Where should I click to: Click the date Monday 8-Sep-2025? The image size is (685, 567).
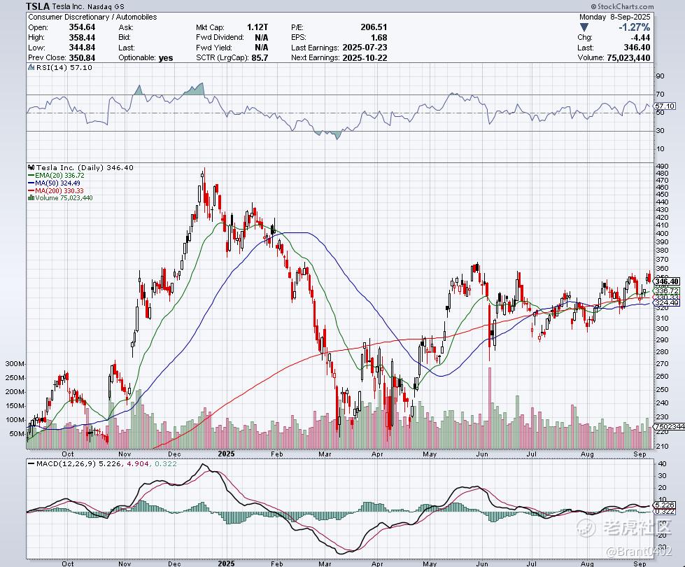(614, 17)
